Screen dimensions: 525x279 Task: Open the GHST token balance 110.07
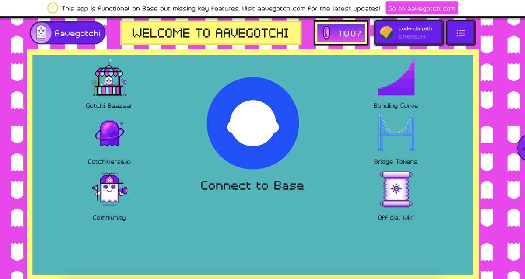341,33
